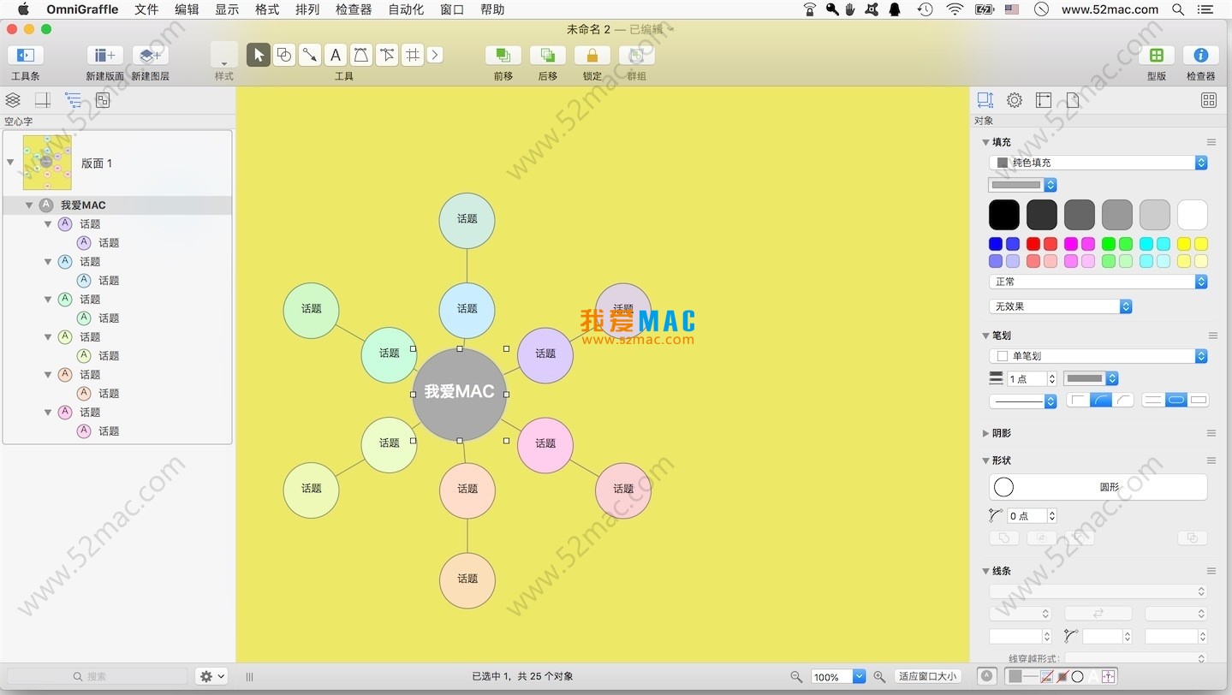This screenshot has width=1232, height=695.
Task: Open the 排列 menu
Action: coord(307,9)
